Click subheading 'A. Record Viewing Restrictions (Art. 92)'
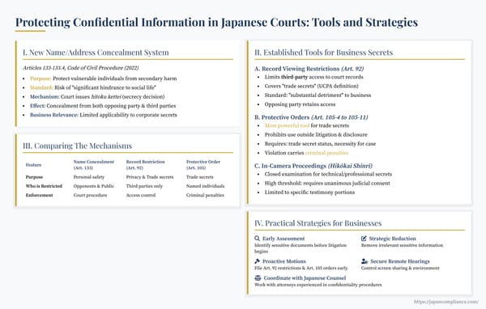486x309 pixels. [x=309, y=69]
